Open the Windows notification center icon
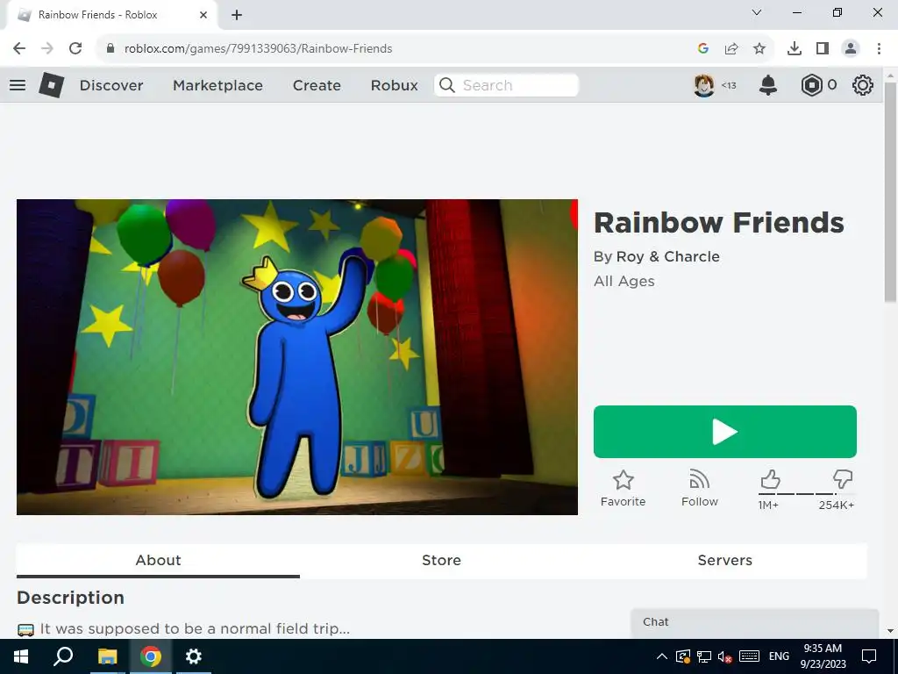The height and width of the screenshot is (674, 898). point(869,656)
